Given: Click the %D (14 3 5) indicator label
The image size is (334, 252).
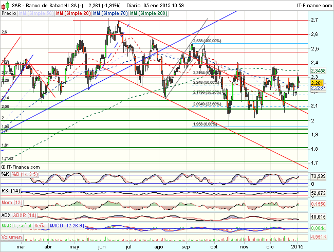Looking at the screenshot, I should click(x=23, y=174).
